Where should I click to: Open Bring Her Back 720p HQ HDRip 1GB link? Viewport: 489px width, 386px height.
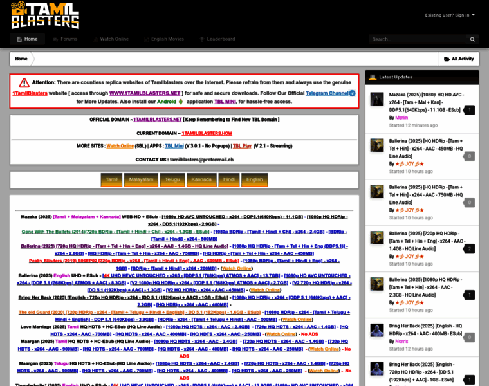pyautogui.click(x=123, y=297)
